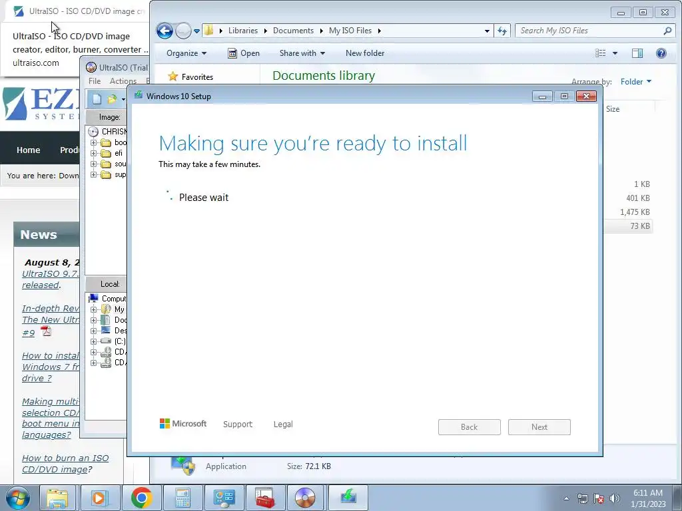
Task: Open the Making multi-selection CD boot menu link
Action: click(x=51, y=418)
